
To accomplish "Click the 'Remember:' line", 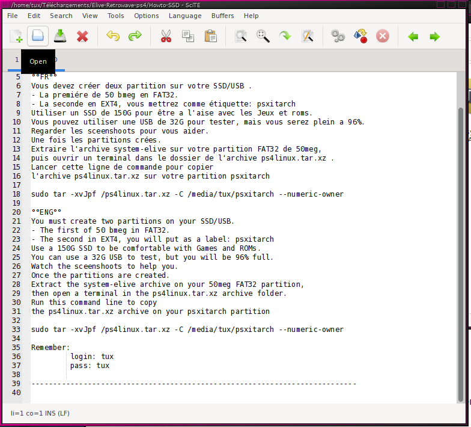I will (x=50, y=348).
